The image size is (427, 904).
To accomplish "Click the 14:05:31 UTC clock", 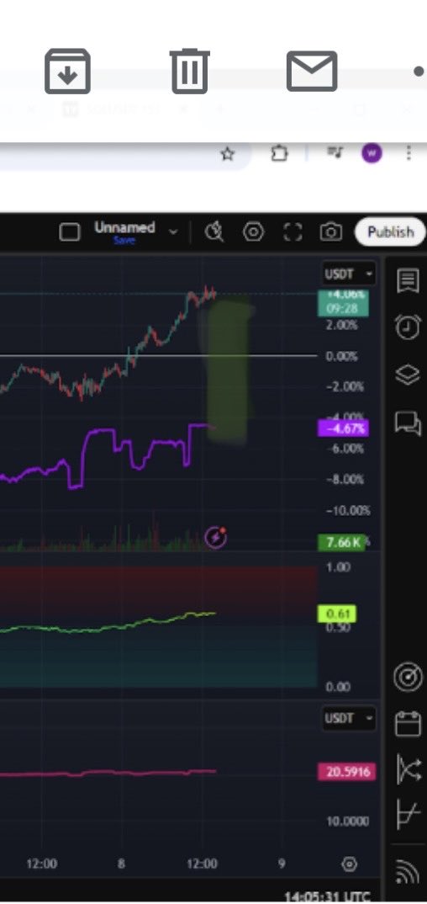I will [x=328, y=896].
